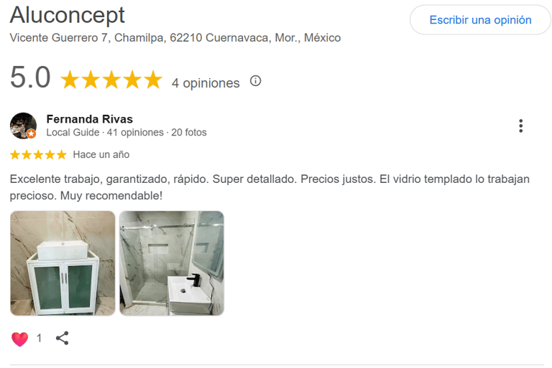Screen dimensions: 552x368
Task: Open Fernanda Rivas profile avatar
Action: pos(23,126)
